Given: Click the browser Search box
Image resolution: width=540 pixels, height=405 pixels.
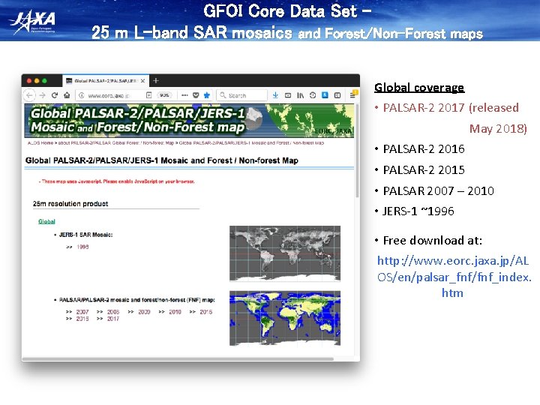Looking at the screenshot, I should coord(241,95).
